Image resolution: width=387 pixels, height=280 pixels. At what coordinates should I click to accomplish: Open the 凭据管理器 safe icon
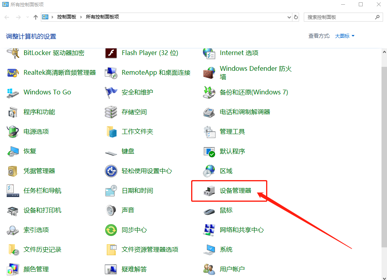(13, 171)
